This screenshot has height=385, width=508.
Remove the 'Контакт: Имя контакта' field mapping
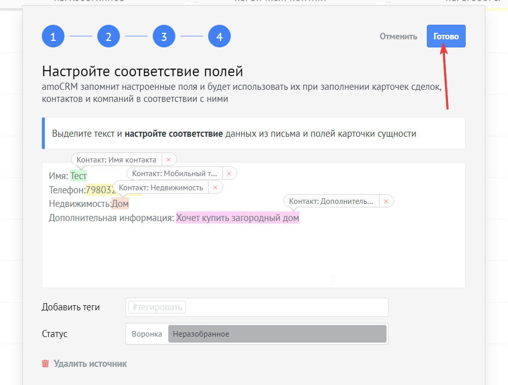(x=168, y=159)
